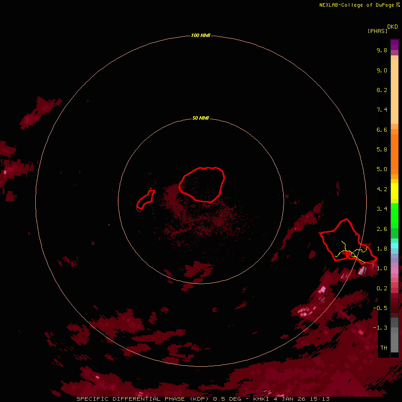Screen dimensions: 402x402
Task: Click the yellow road lines on the eastern island
Action: pos(352,252)
